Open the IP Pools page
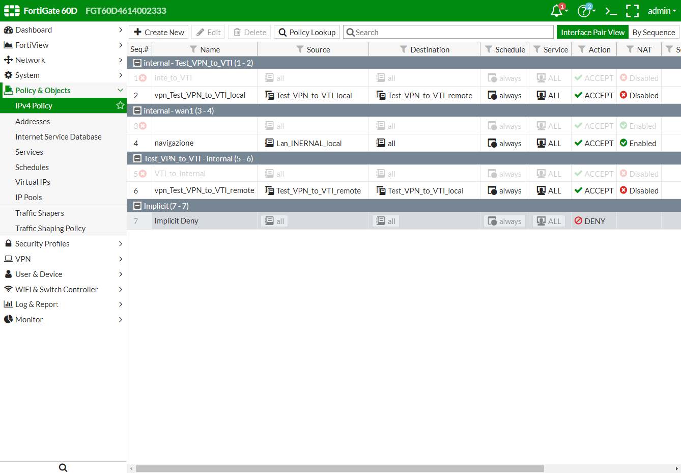681x473 pixels. (29, 197)
